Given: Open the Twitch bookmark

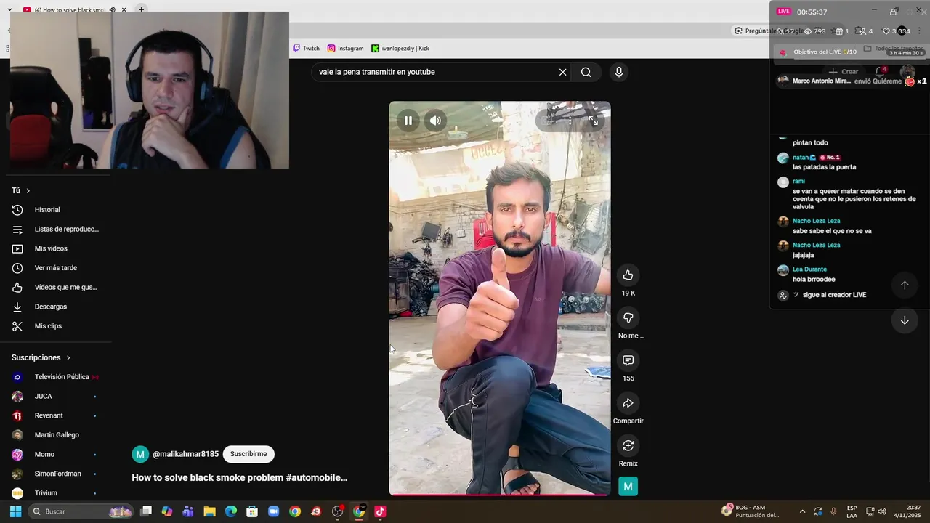Looking at the screenshot, I should (x=306, y=48).
